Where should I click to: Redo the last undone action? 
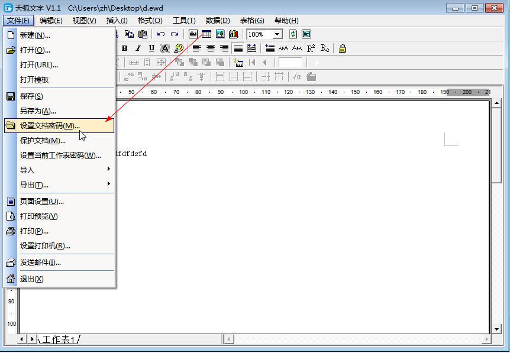coord(175,34)
